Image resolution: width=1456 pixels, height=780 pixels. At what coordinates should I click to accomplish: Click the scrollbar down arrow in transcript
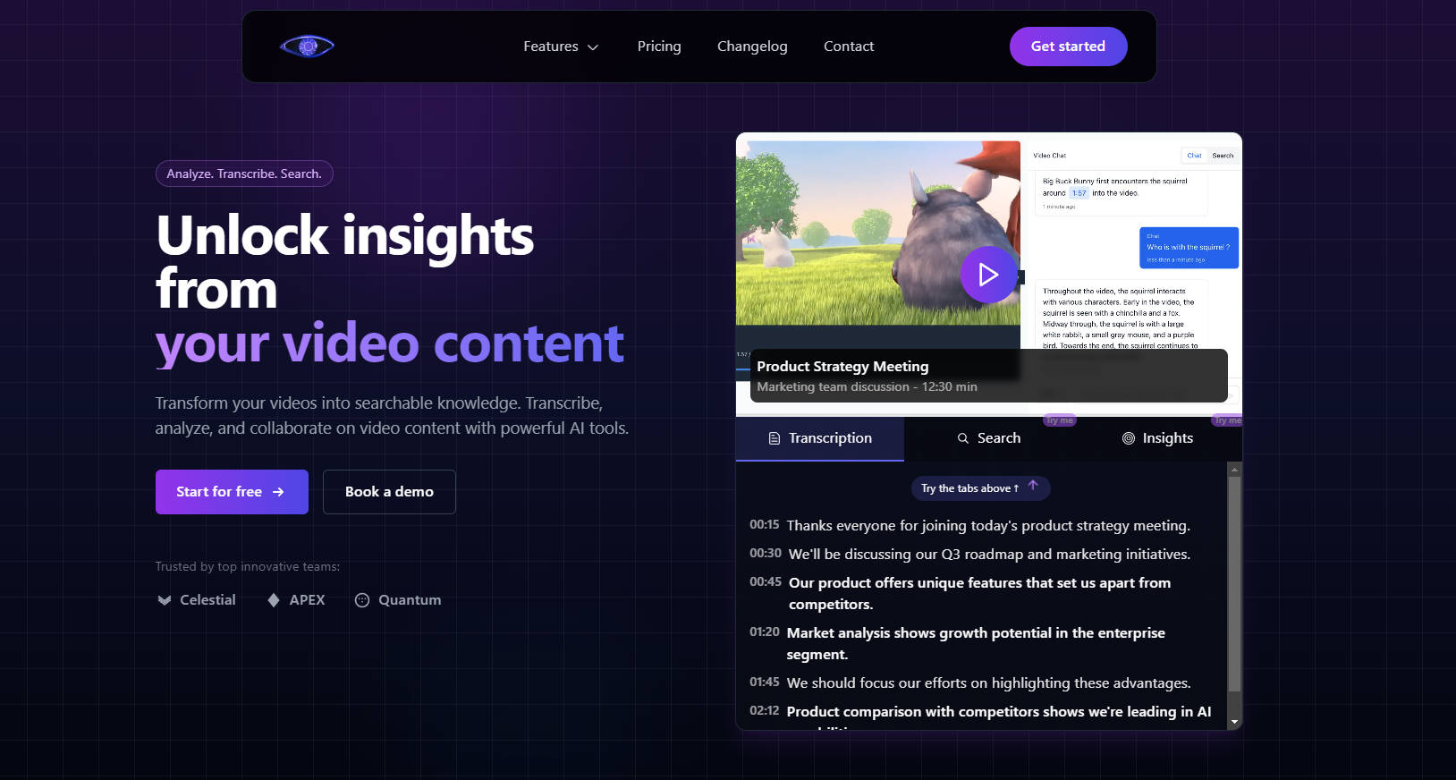1234,722
